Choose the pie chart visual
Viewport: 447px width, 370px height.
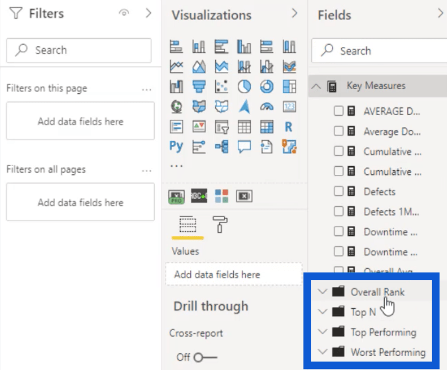tap(244, 87)
